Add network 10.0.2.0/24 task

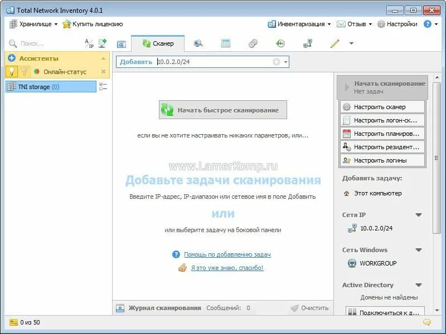(370, 228)
